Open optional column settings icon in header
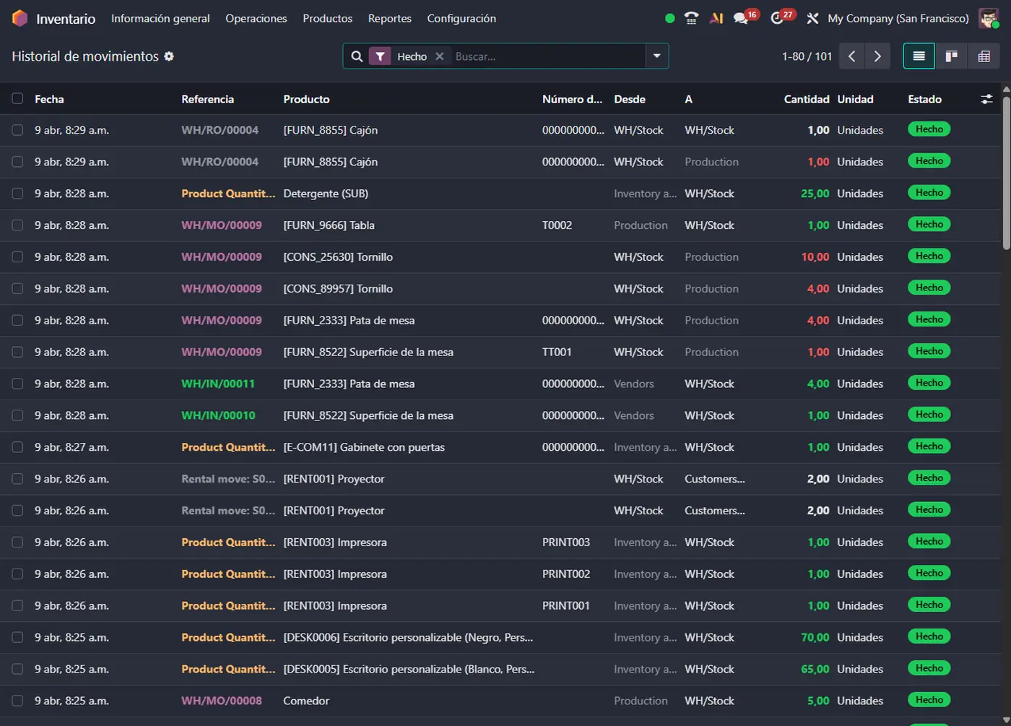Screen dimensions: 1011x726 pyautogui.click(x=986, y=99)
